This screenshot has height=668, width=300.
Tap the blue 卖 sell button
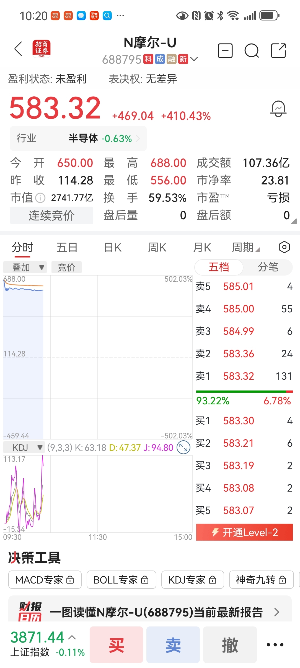point(173,645)
